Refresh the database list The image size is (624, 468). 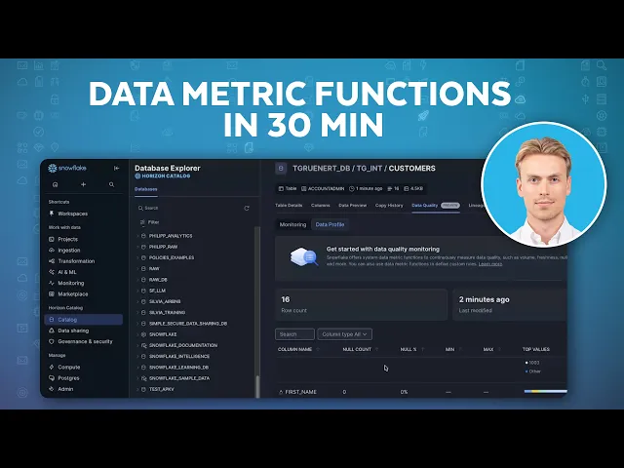[247, 208]
